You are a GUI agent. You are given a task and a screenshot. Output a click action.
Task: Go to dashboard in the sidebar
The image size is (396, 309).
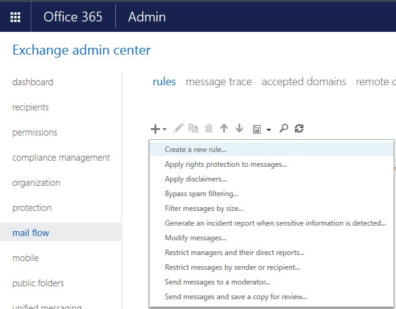[32, 82]
